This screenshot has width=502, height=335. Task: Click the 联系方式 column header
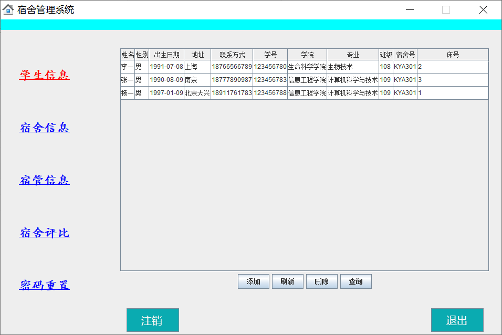click(232, 55)
